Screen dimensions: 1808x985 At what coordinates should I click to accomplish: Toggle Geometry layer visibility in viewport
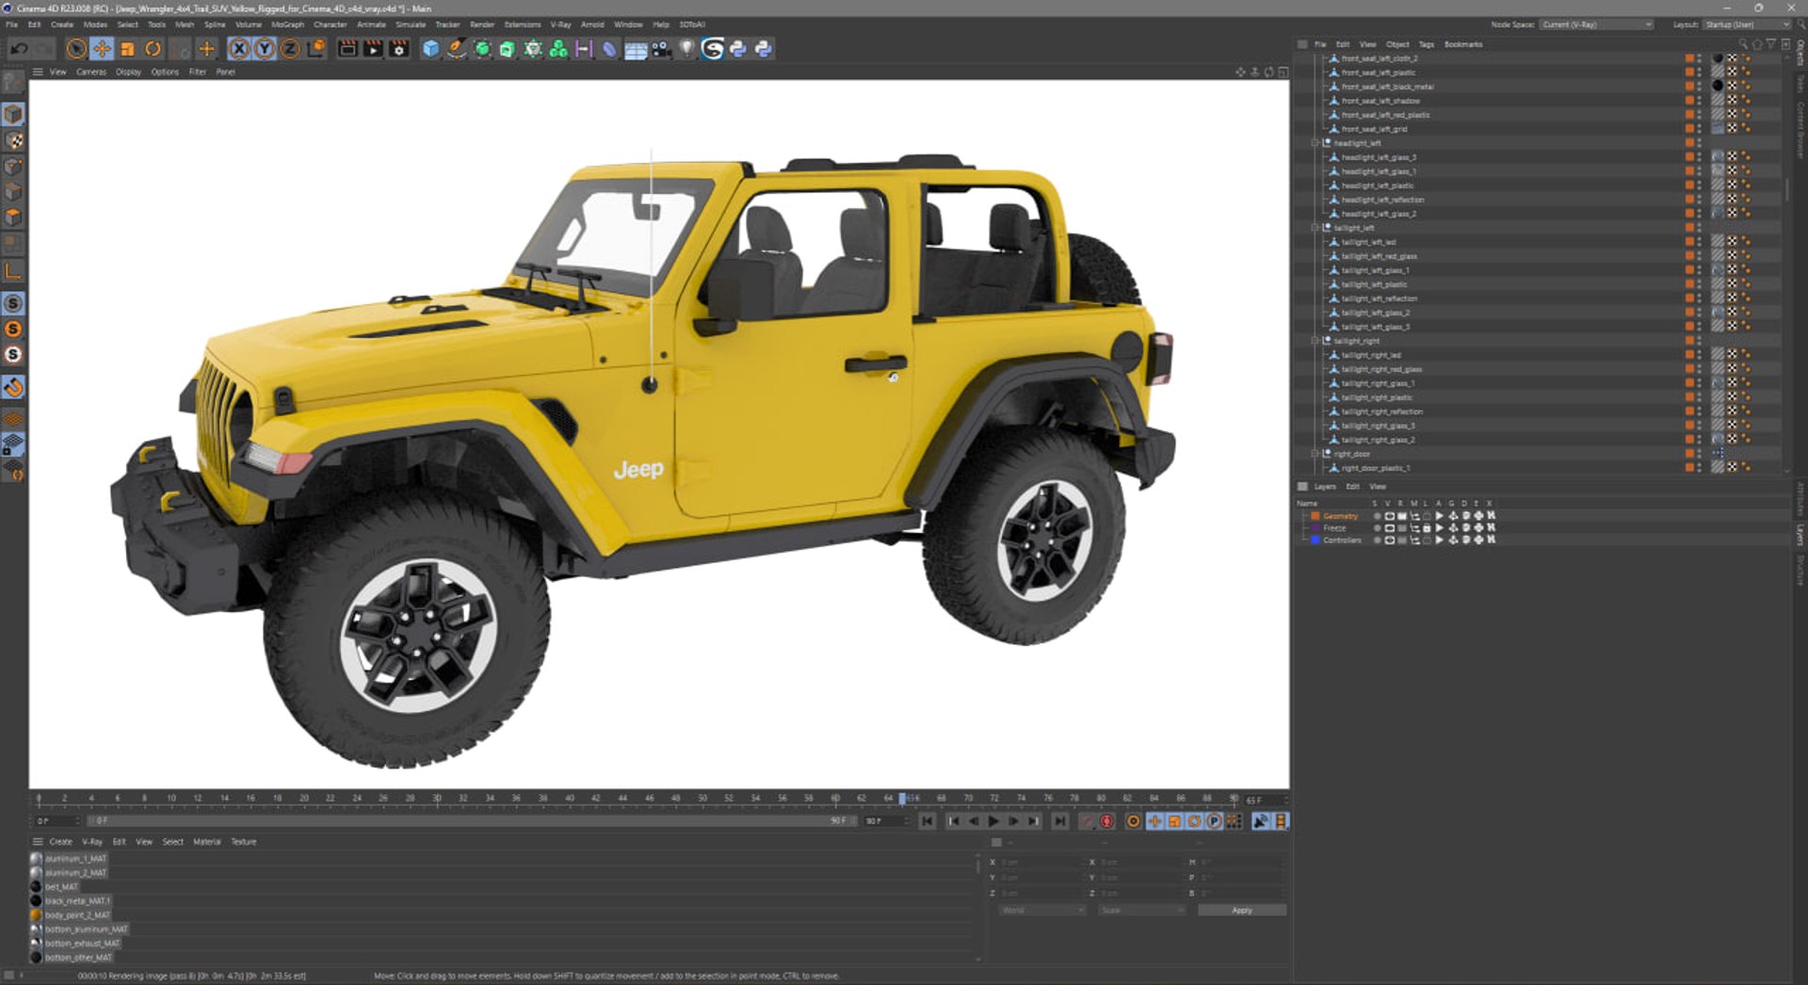tap(1389, 516)
